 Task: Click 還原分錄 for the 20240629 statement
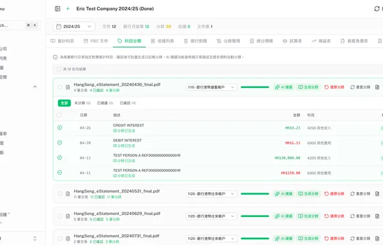point(334,216)
